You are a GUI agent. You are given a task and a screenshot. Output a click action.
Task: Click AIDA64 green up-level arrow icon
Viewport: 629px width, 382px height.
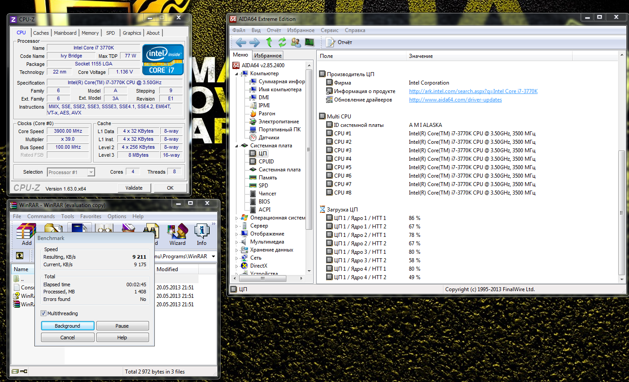tap(269, 42)
